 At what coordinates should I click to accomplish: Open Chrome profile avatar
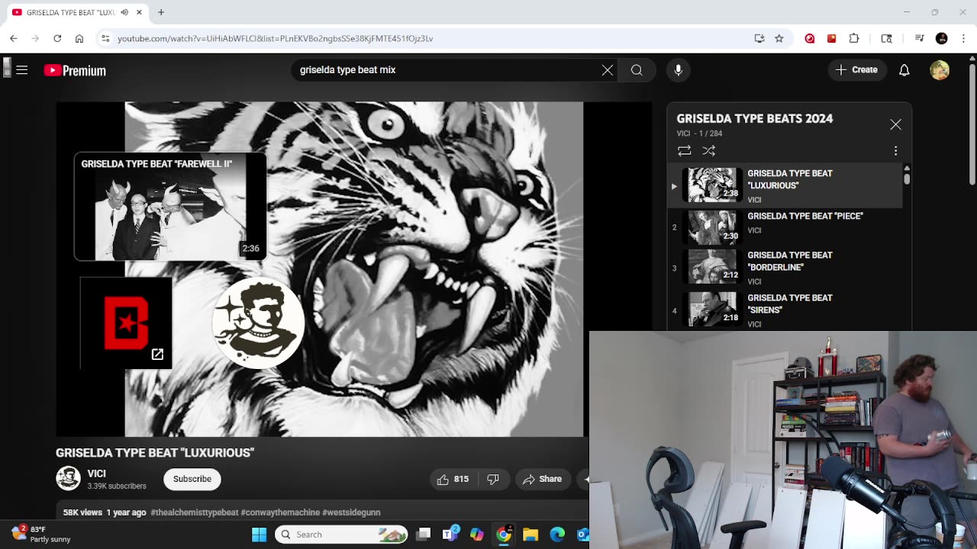942,38
